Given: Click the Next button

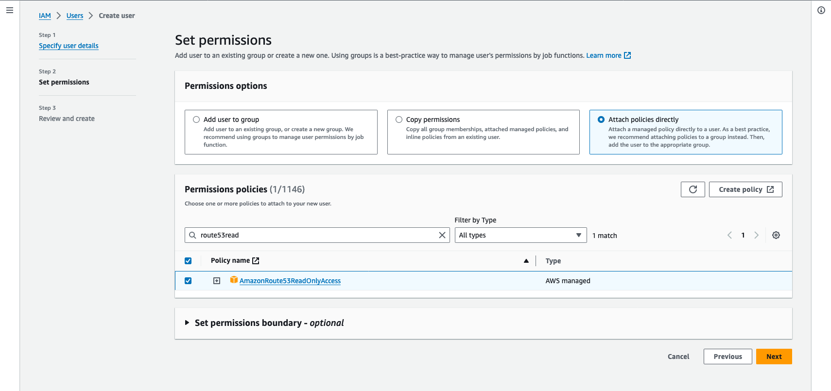Looking at the screenshot, I should tap(774, 357).
